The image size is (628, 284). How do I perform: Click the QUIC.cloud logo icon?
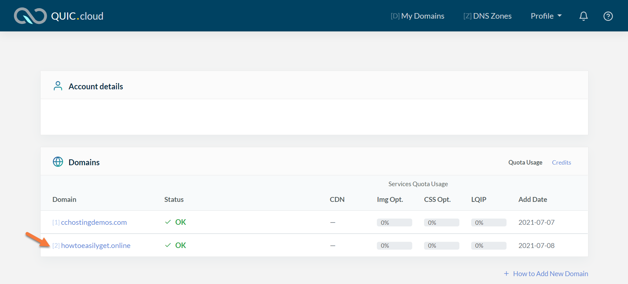pos(30,16)
